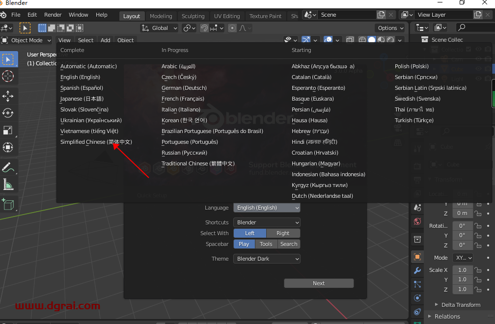Open the Render menu

pyautogui.click(x=53, y=15)
